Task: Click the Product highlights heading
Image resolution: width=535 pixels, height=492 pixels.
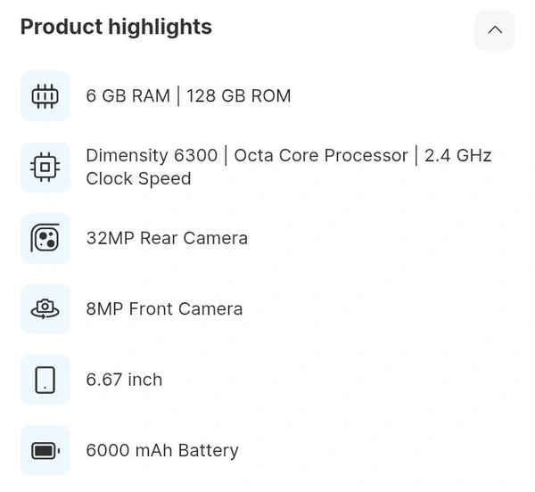Action: (116, 28)
